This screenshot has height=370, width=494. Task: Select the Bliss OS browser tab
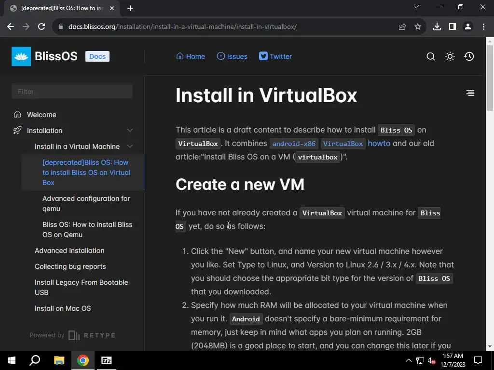click(x=62, y=8)
